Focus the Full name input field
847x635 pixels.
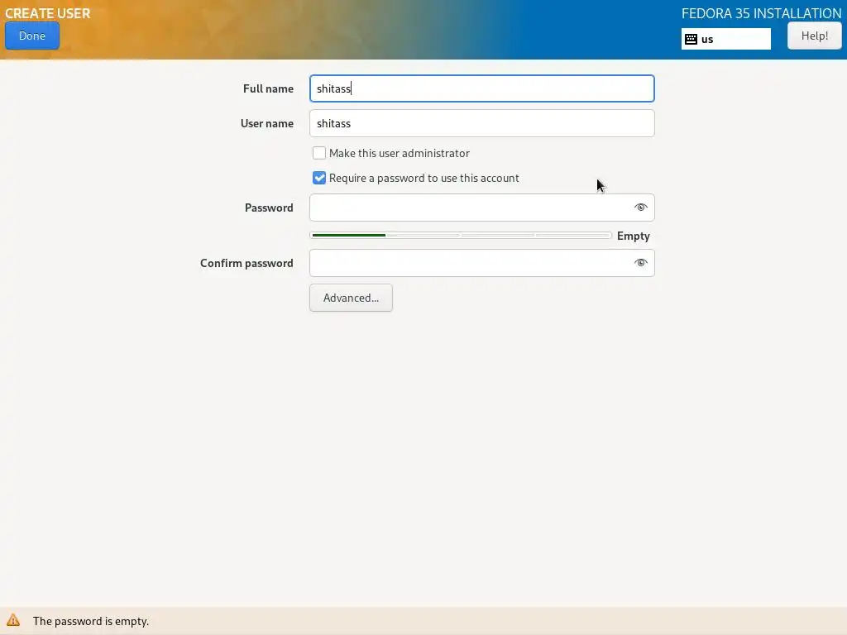pyautogui.click(x=482, y=88)
